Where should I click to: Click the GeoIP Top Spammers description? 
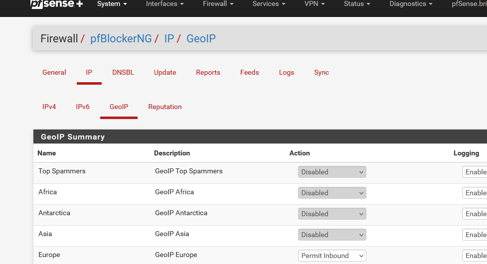coord(189,171)
